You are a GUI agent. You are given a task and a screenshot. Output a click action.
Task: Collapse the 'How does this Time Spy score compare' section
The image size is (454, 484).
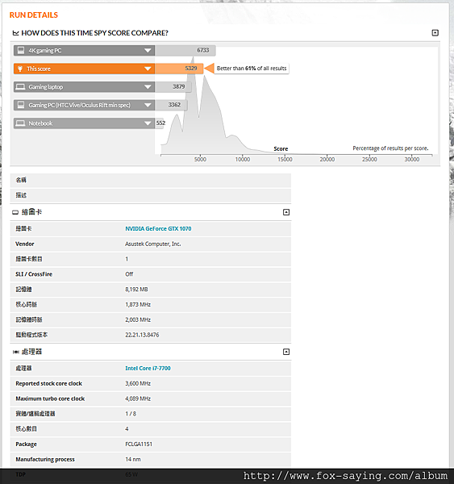click(x=435, y=33)
